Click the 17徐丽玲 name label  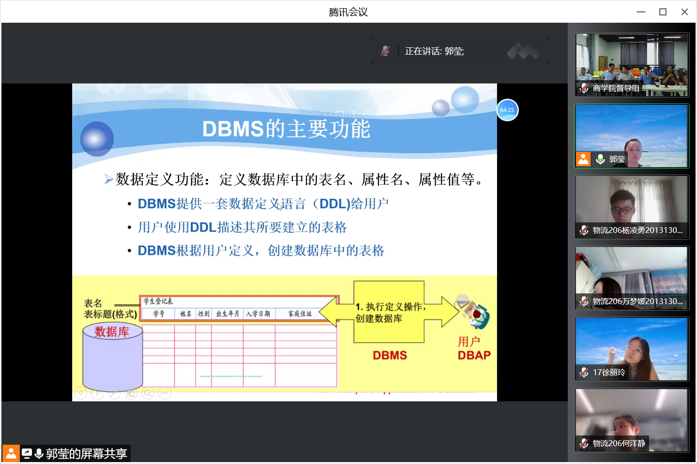click(x=609, y=372)
